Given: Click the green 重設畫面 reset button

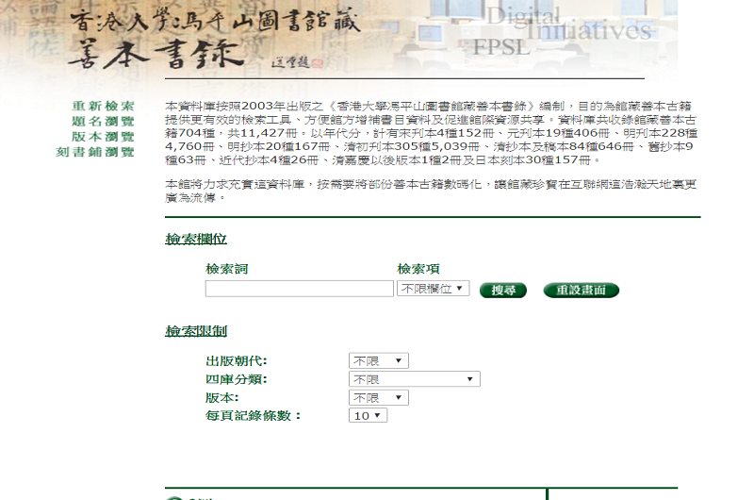Looking at the screenshot, I should point(581,290).
